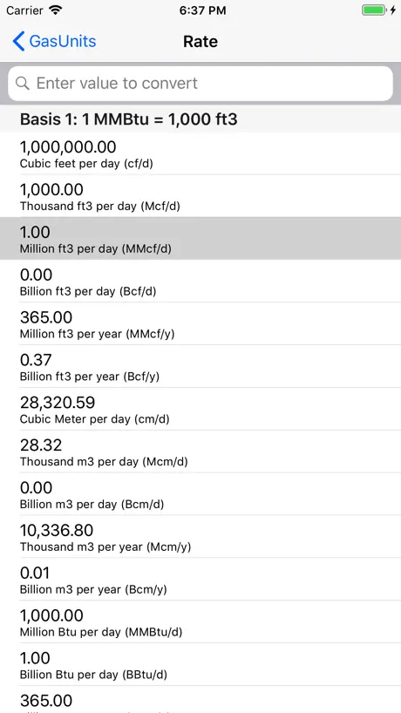Select Cubic feet per day (cf/d) row
The width and height of the screenshot is (401, 713).
tap(200, 153)
